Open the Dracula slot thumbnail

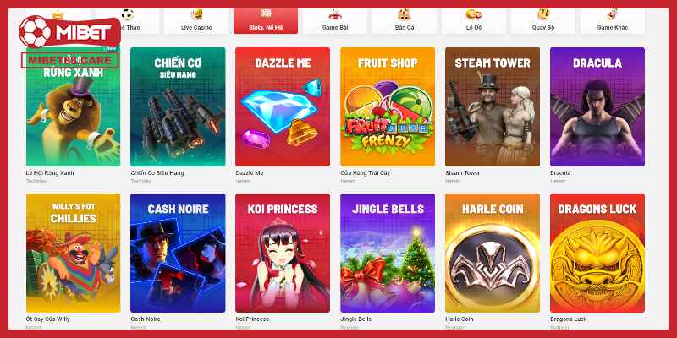597,106
